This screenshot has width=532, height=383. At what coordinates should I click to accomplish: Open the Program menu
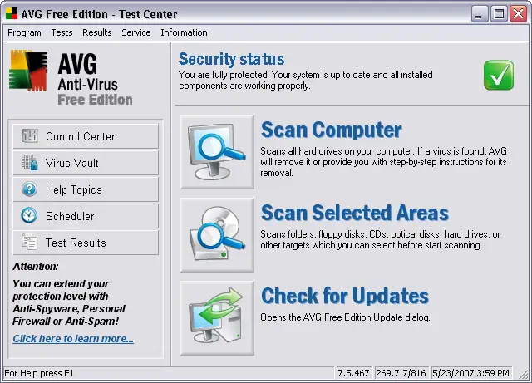click(24, 32)
